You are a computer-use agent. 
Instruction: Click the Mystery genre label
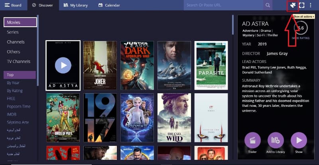pos(248,35)
